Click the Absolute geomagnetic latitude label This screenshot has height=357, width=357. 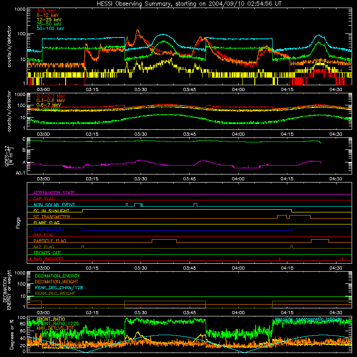(x=308, y=319)
